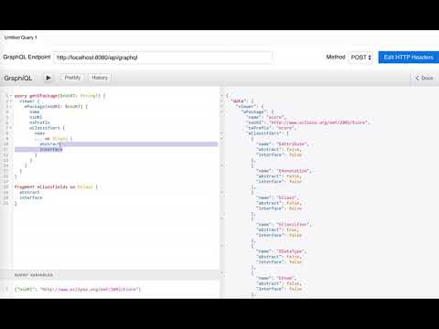The height and width of the screenshot is (329, 439).
Task: Expand the Query Variables panel header
Action: (x=110, y=275)
